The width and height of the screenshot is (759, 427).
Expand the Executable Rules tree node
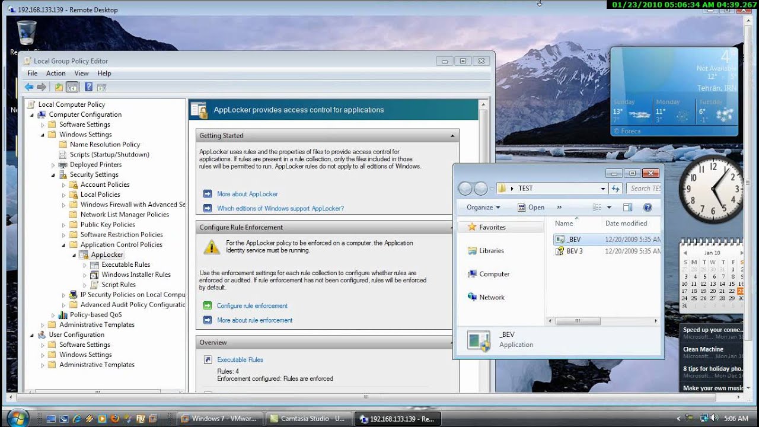point(85,265)
